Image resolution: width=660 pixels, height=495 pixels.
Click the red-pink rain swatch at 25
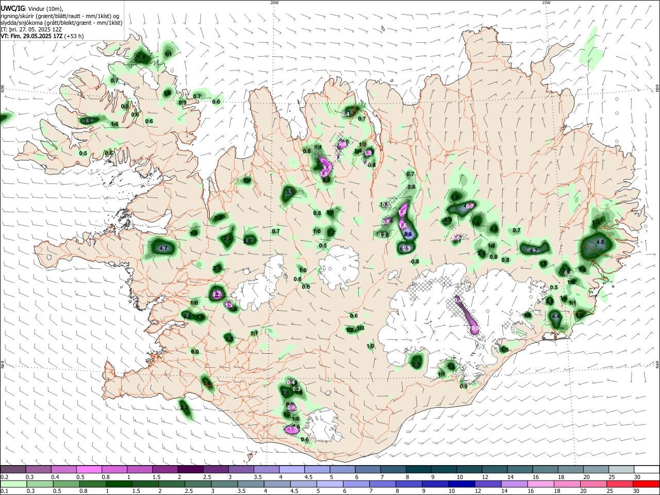[620, 484]
